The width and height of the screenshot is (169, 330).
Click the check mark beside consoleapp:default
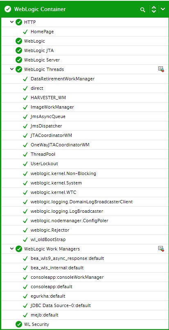(x=25, y=287)
